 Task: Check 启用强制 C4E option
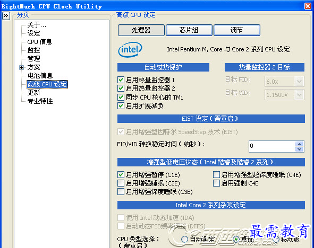click(x=216, y=183)
